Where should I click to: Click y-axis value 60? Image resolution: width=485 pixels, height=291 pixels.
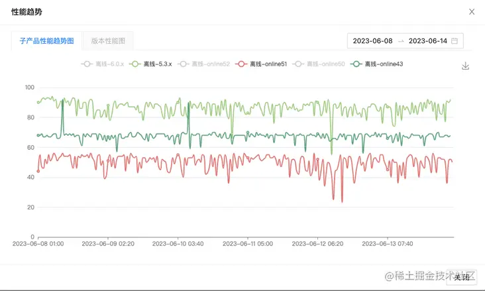(30, 147)
